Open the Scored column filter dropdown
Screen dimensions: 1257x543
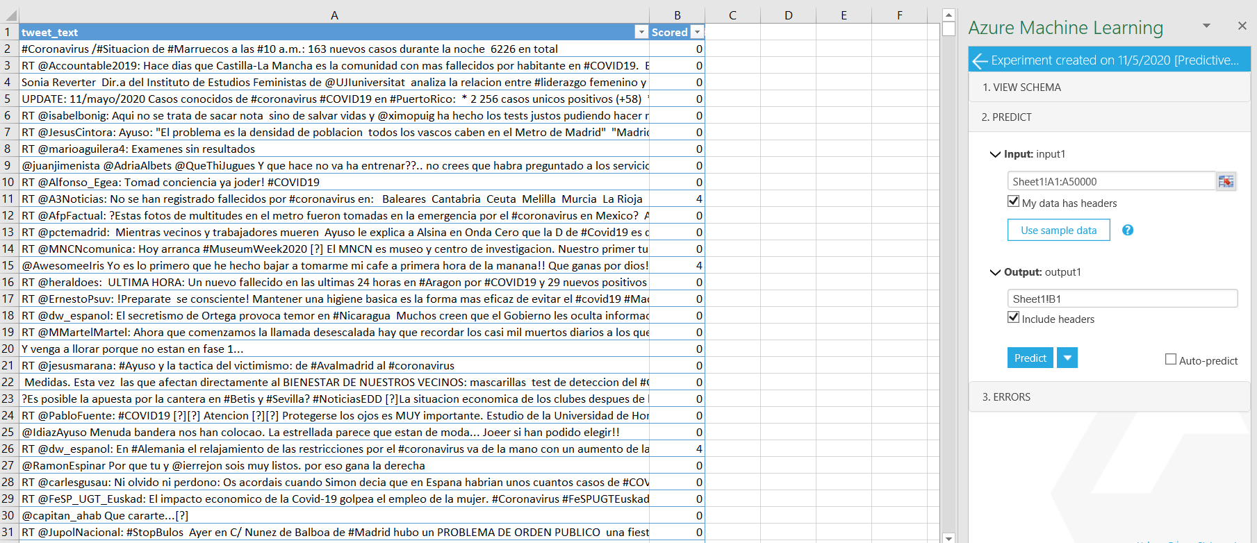[x=697, y=33]
